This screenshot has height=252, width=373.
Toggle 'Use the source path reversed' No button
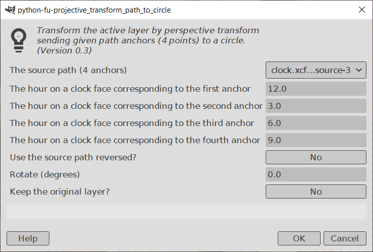point(316,157)
